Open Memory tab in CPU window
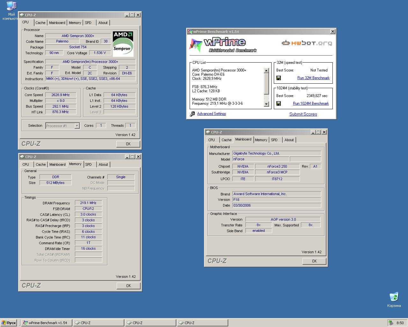Screen dimensions: 408x327 75,23
